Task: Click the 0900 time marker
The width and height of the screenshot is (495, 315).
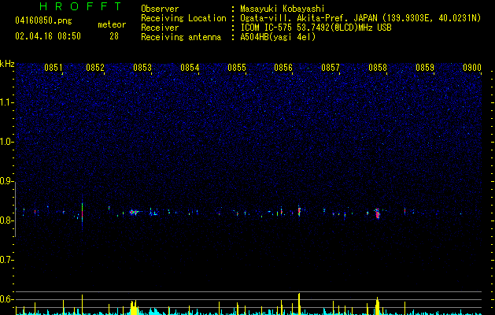Action: click(x=472, y=68)
